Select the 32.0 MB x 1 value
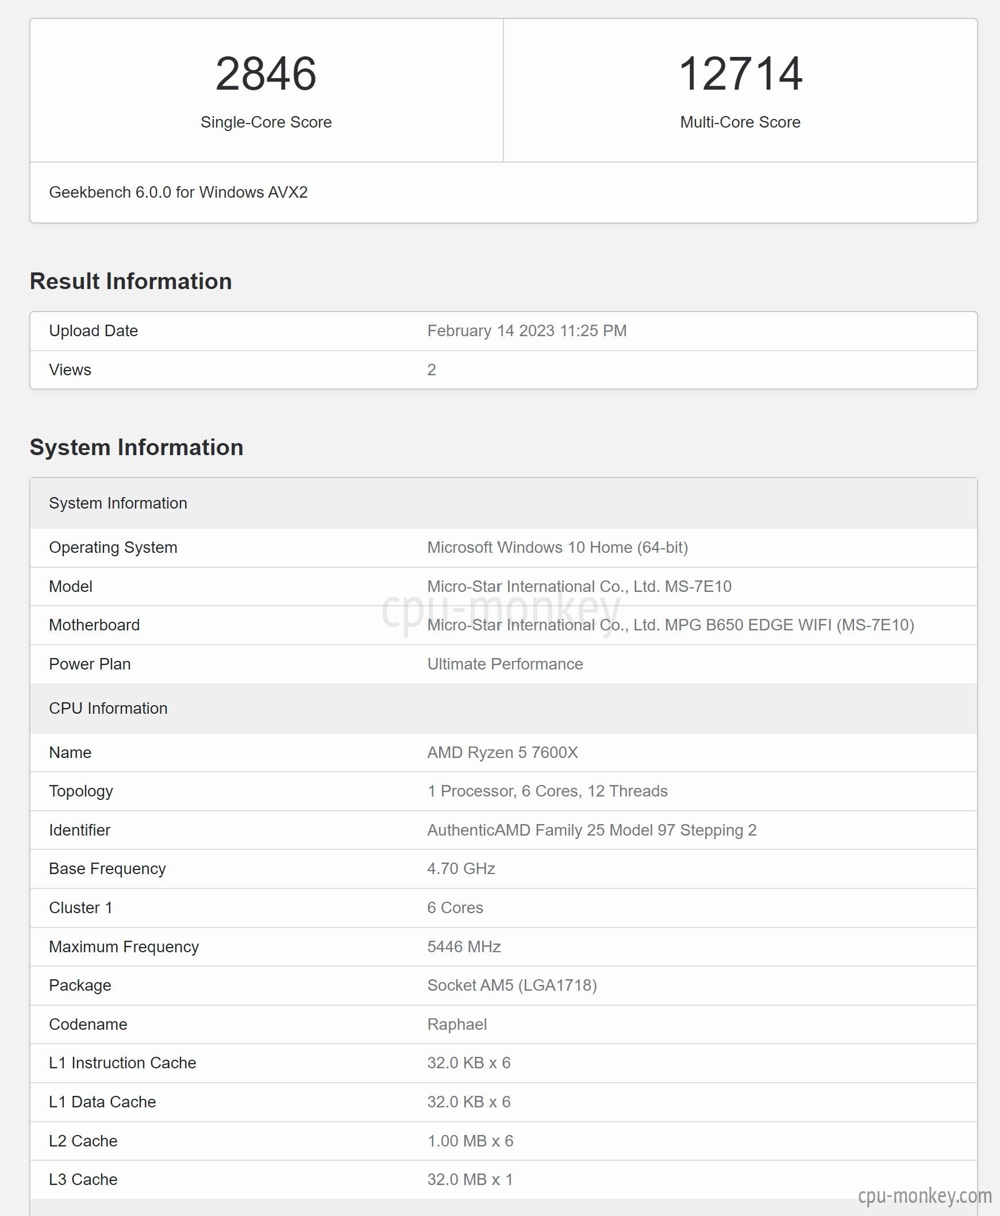The image size is (1000, 1216). tap(470, 1180)
